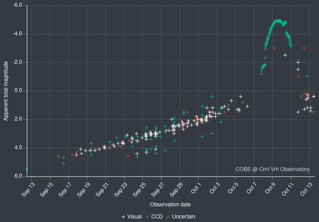
Task: Click the Oct 5 x-axis label
Action: [233, 188]
